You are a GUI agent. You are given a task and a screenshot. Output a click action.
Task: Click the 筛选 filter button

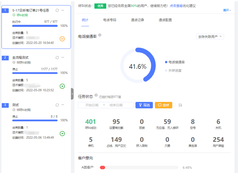point(144,105)
